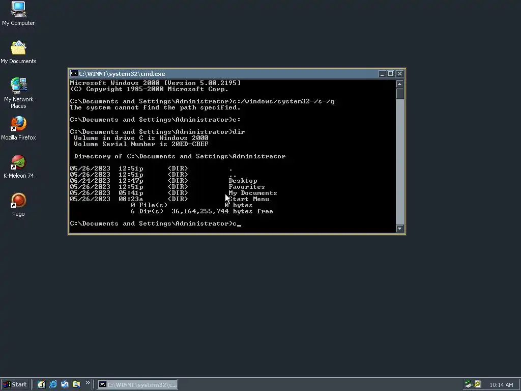The width and height of the screenshot is (521, 391).
Task: Click 'The system cannot find the path' message
Action: (x=155, y=107)
